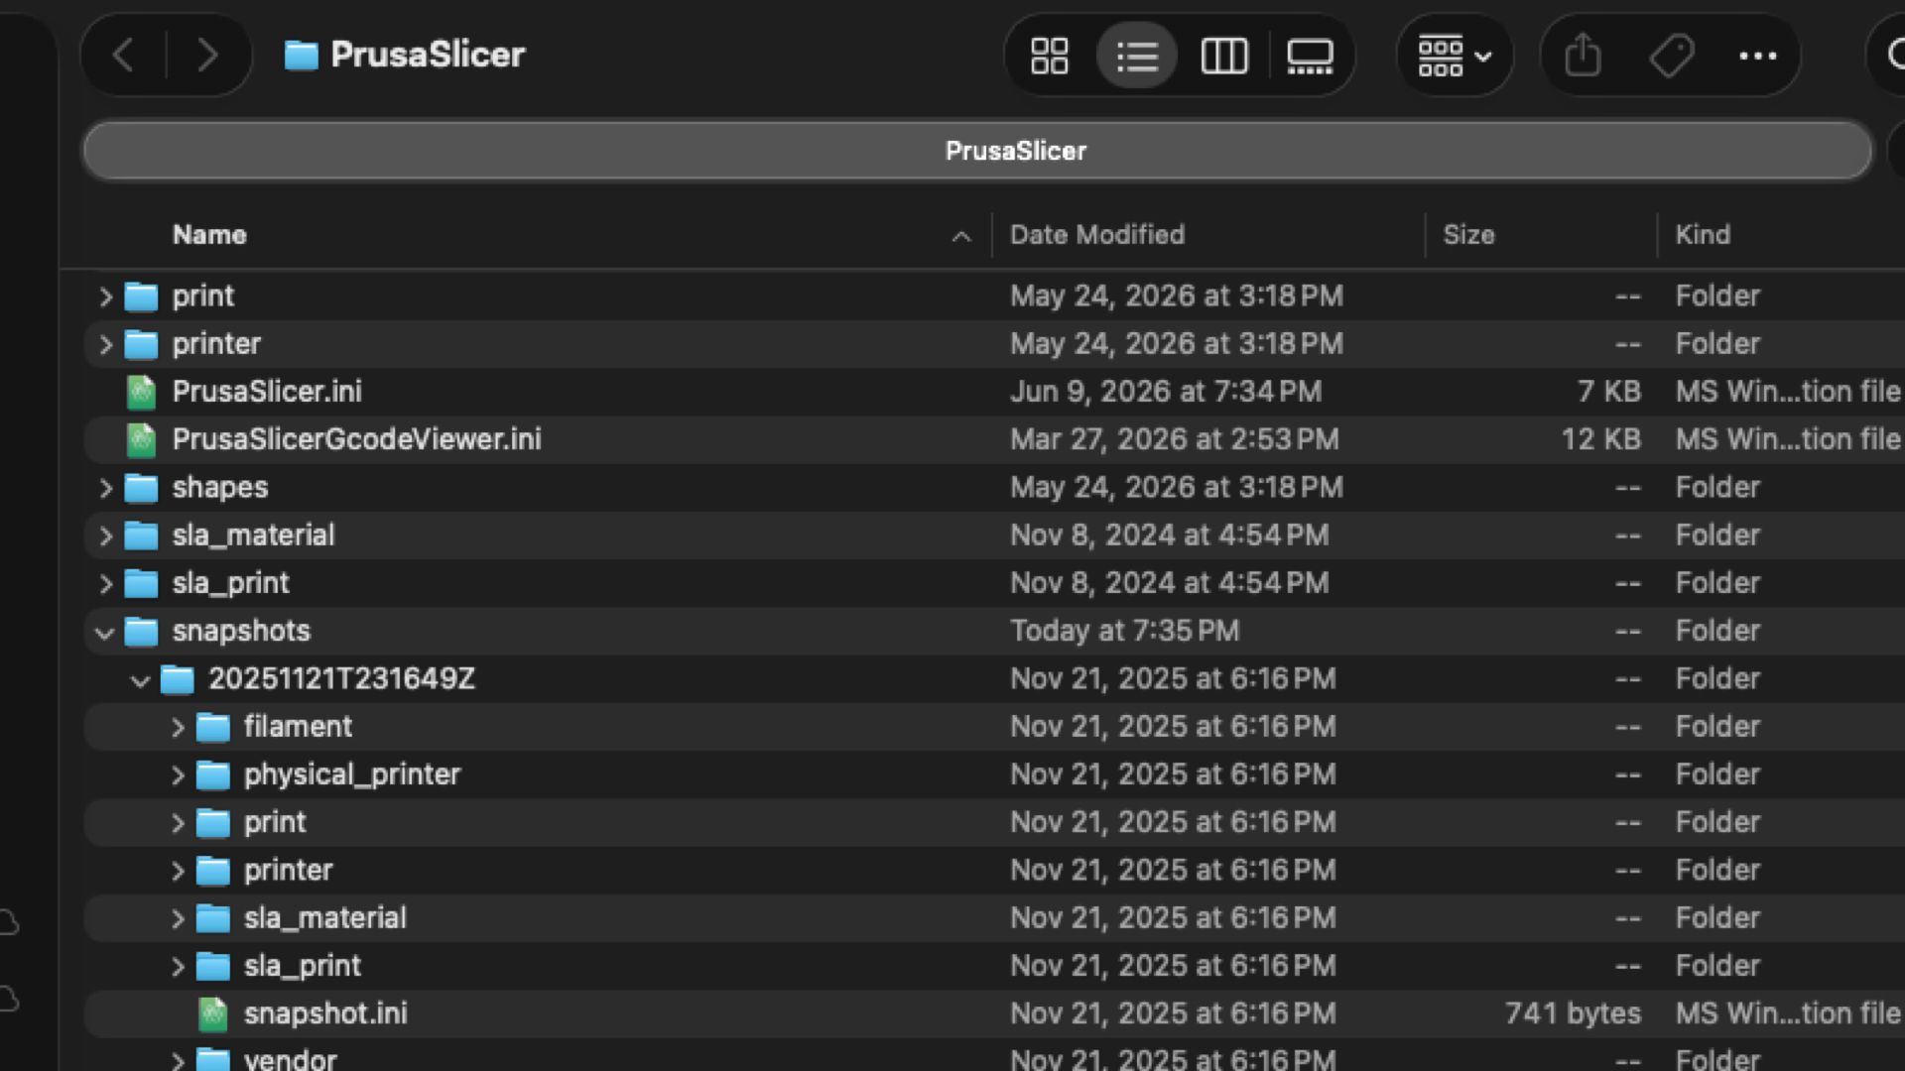This screenshot has height=1071, width=1905.
Task: Expand the physical_printer folder
Action: [178, 774]
